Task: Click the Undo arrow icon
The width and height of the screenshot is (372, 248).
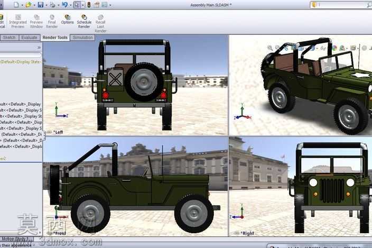Action: coord(64,5)
